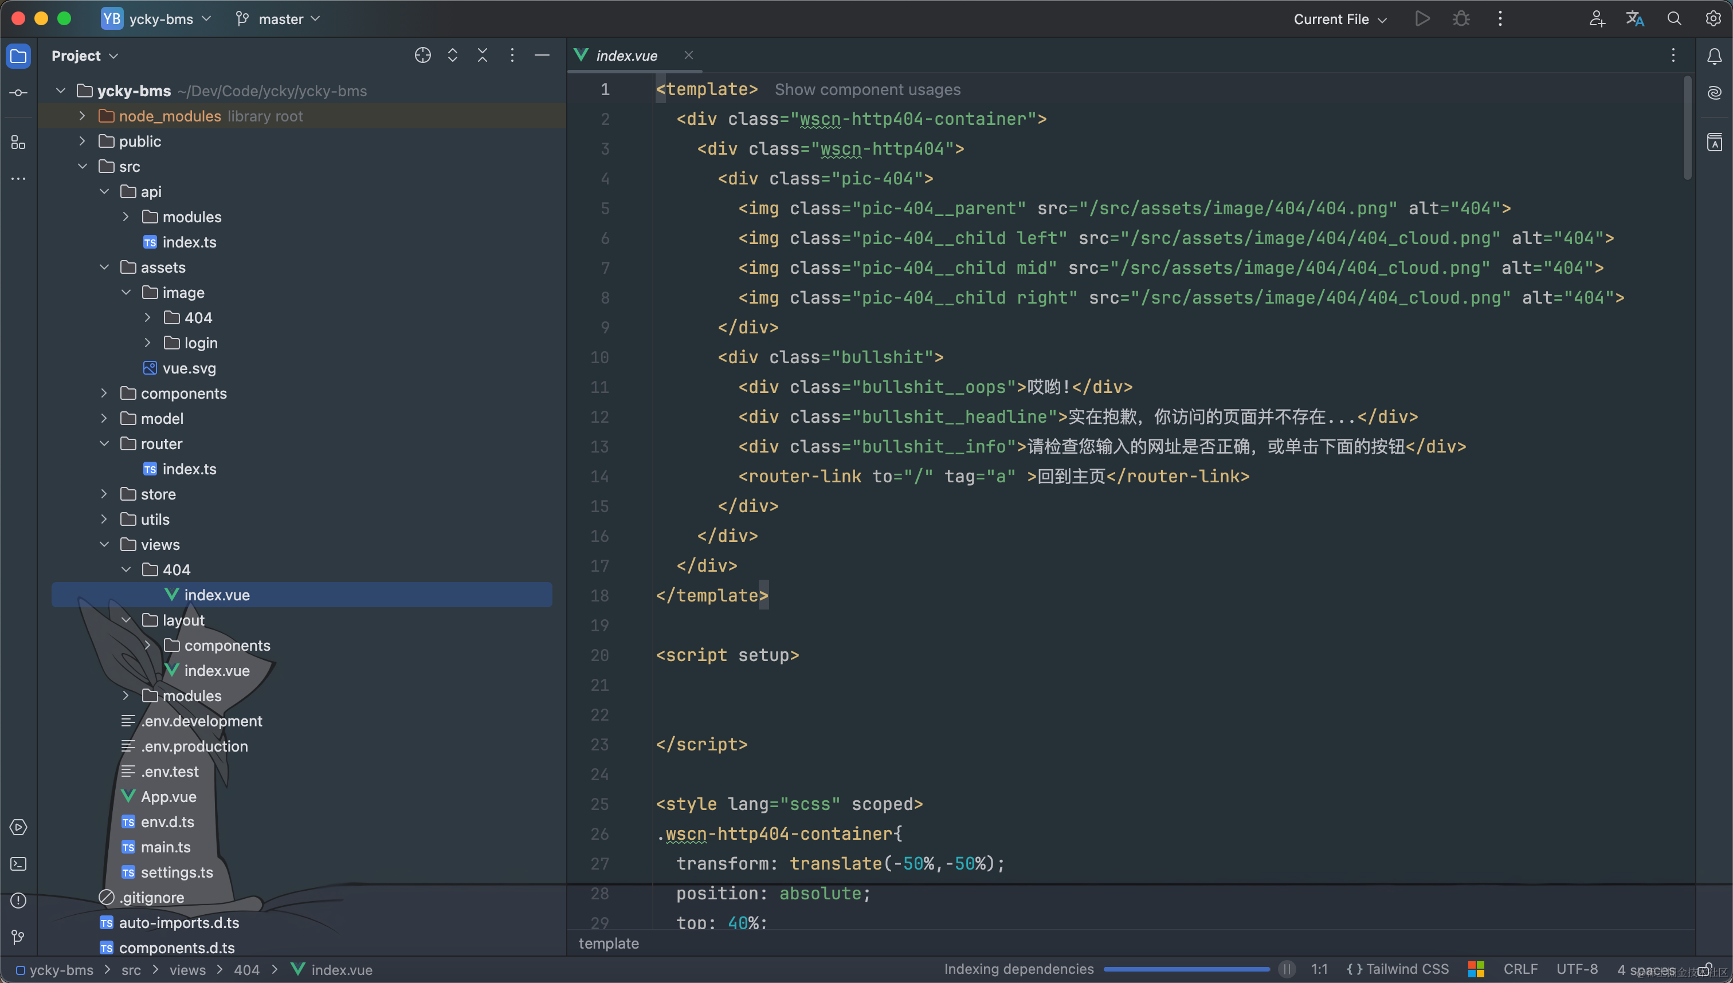Open Current File run configuration dropdown
This screenshot has height=983, width=1733.
click(x=1340, y=19)
